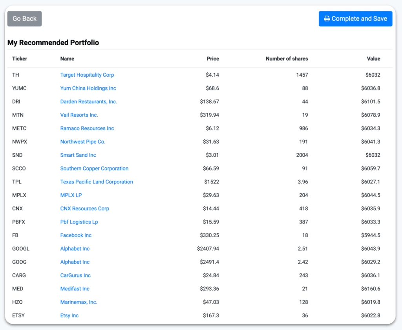Viewport: 402px width, 330px height.
Task: Click the Go Back button
Action: click(24, 19)
